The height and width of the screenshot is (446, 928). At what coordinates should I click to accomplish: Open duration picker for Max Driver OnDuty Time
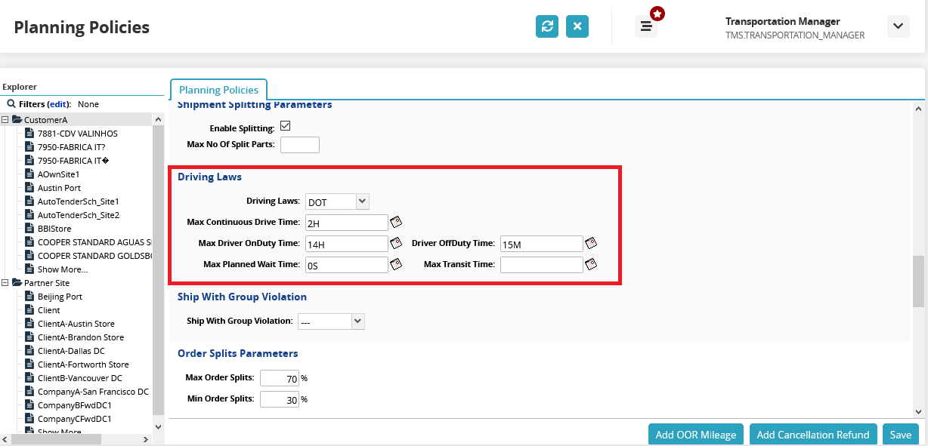pyautogui.click(x=396, y=244)
